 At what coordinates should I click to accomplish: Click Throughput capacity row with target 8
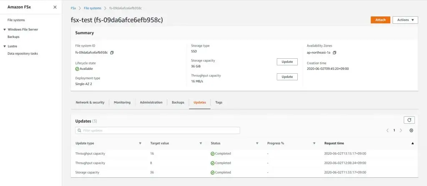pos(244,163)
